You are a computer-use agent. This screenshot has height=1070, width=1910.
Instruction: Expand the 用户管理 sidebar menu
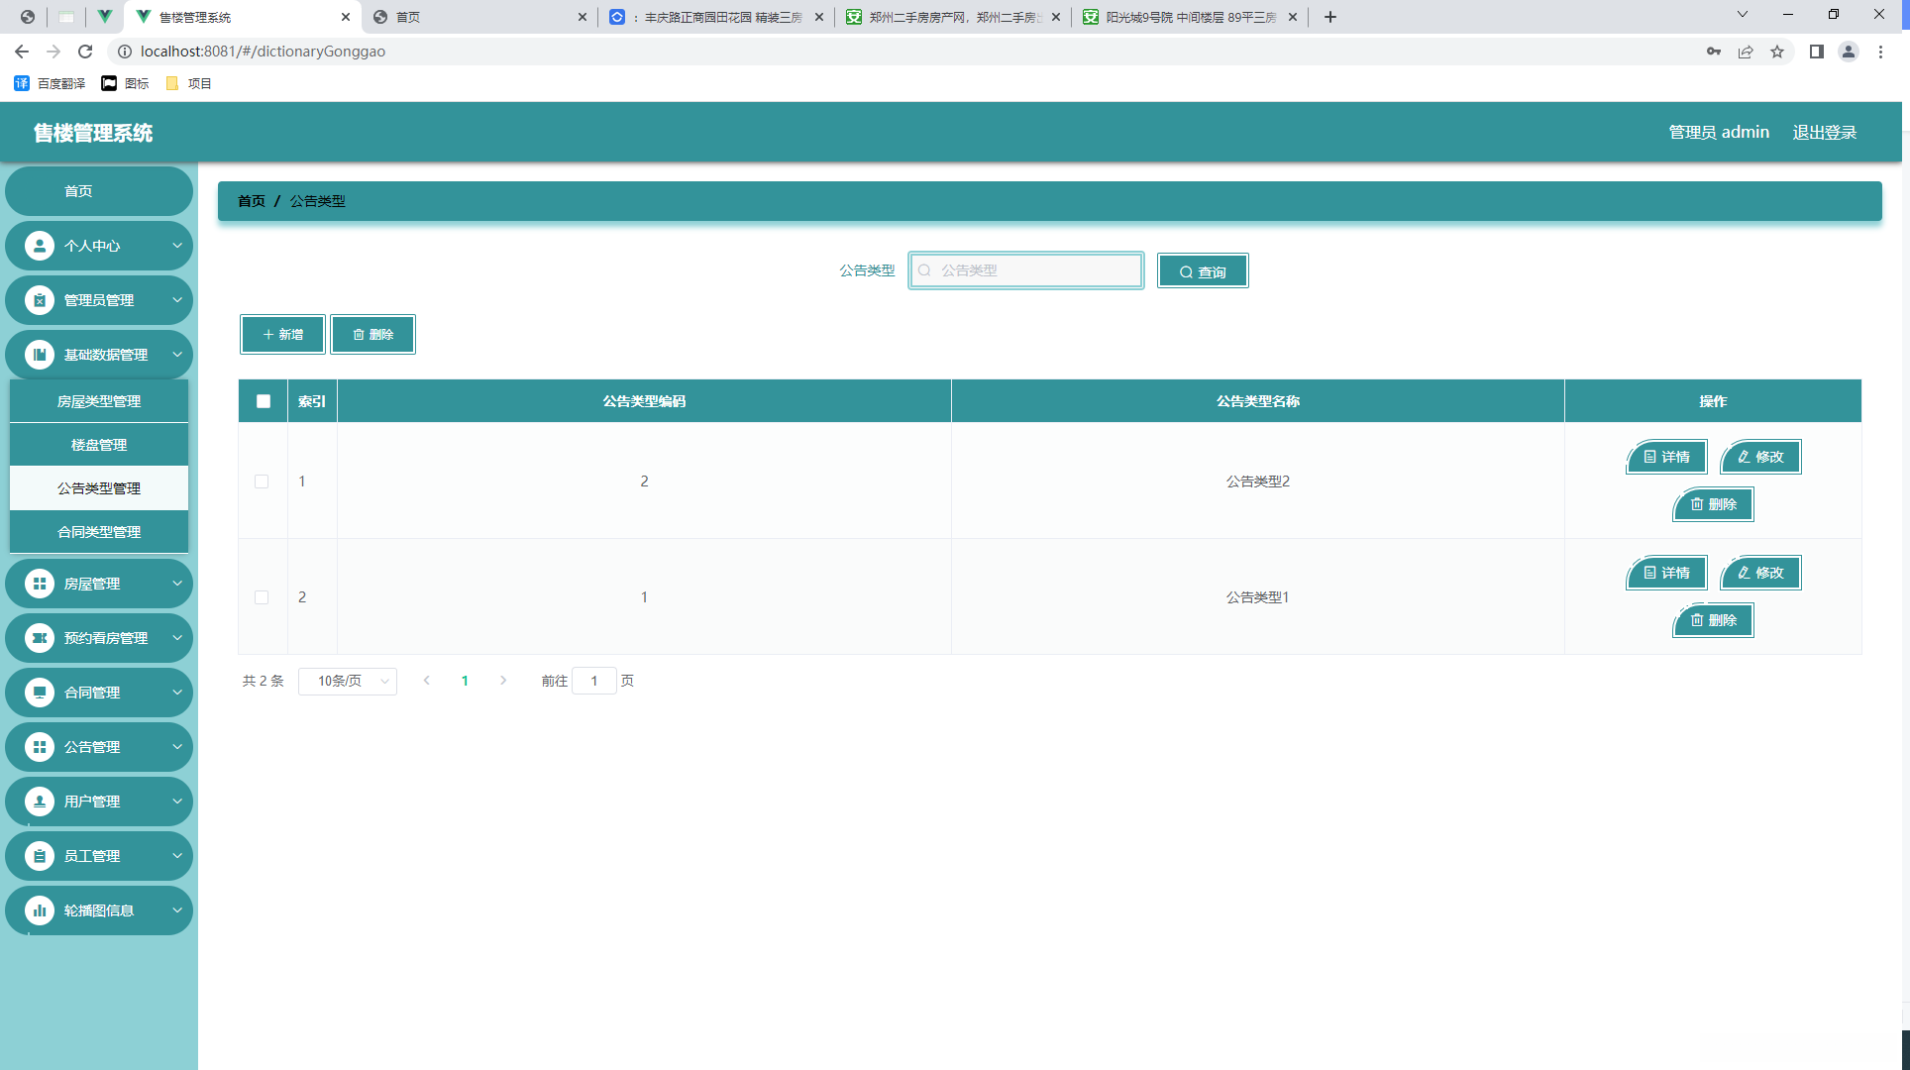(99, 802)
